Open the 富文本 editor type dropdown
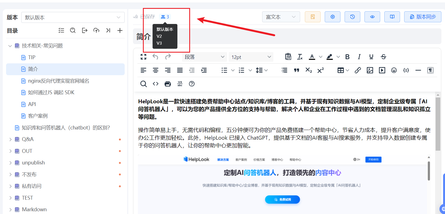Screen dimensions: 445x214 tap(281, 17)
